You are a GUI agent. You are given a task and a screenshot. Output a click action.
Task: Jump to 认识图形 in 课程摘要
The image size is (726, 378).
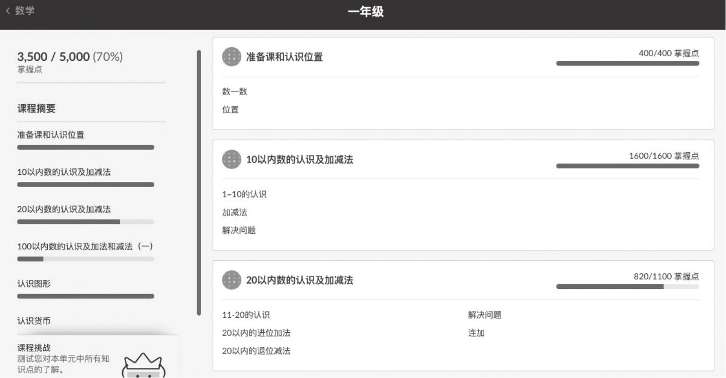(x=34, y=284)
